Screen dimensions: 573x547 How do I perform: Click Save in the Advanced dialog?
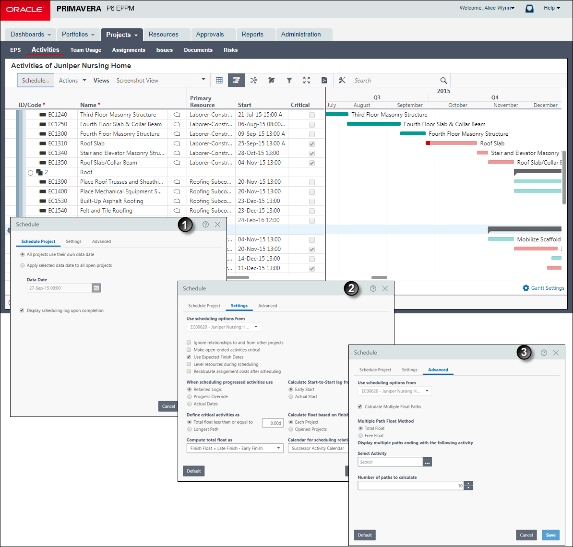tap(551, 535)
